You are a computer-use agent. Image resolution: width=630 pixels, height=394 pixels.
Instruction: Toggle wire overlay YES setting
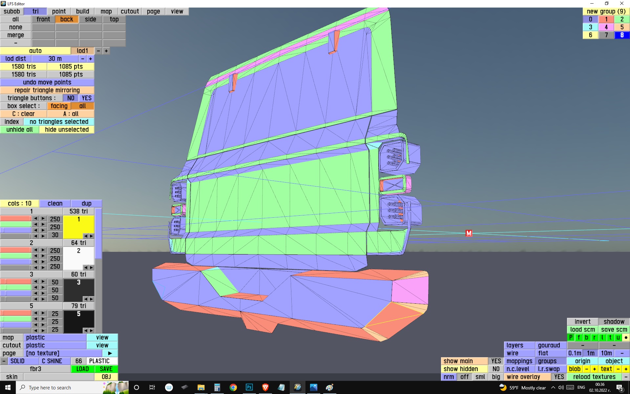coord(559,377)
